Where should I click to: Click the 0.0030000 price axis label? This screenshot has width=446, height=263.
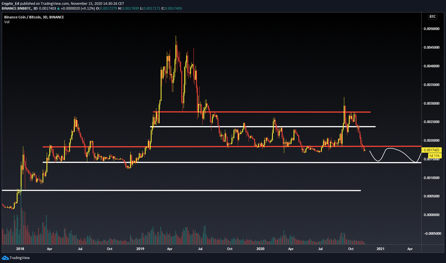[x=432, y=103]
